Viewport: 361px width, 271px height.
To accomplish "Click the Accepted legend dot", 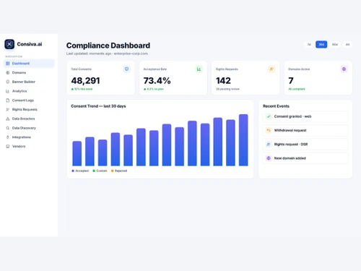I will [x=73, y=171].
